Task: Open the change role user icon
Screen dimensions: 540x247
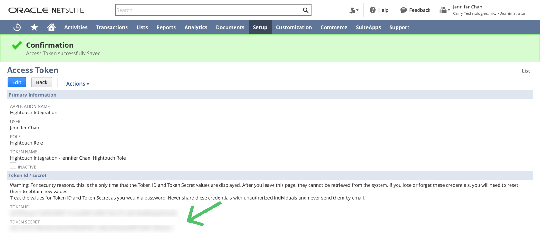Action: 444,10
